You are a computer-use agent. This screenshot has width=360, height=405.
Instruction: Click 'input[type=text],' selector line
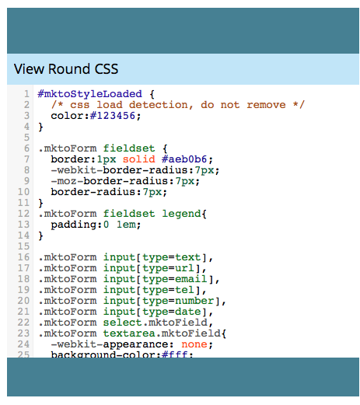126,257
